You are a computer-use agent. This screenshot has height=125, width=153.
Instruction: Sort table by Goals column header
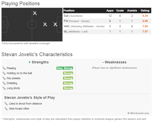[120, 11]
